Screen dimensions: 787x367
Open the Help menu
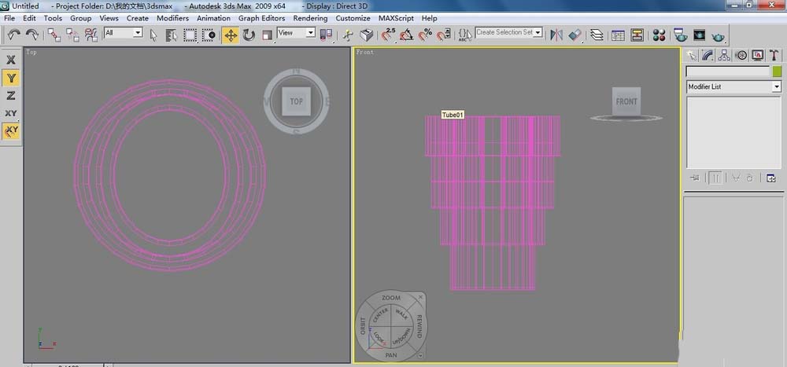point(429,18)
